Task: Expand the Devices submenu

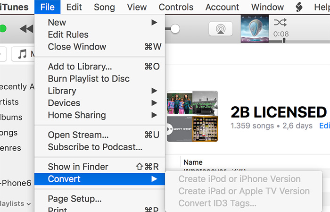Action: (x=100, y=103)
